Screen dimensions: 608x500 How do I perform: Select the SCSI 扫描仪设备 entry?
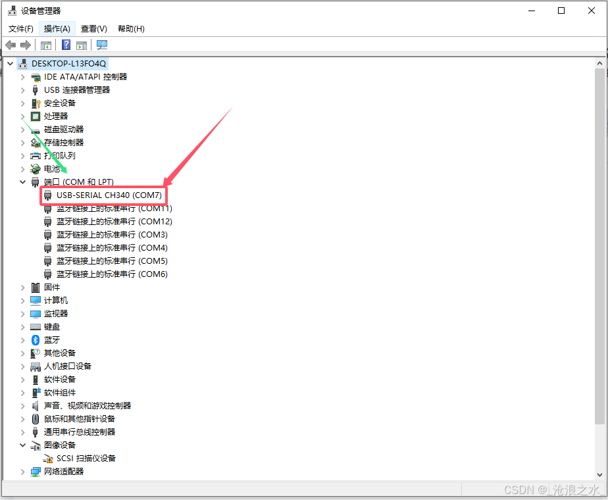coord(86,459)
